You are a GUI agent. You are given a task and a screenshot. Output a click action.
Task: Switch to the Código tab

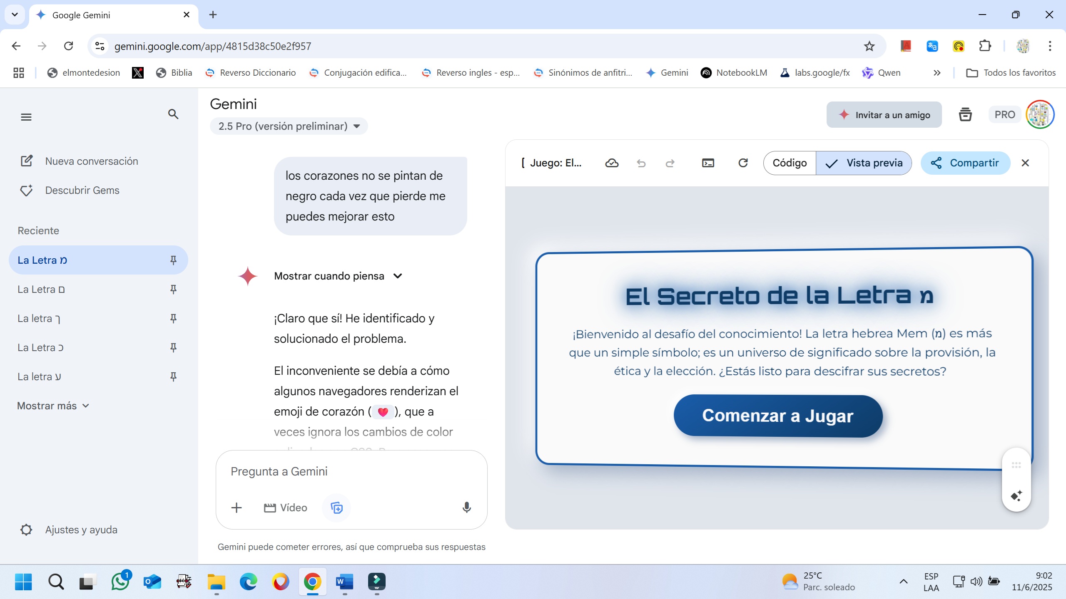790,163
